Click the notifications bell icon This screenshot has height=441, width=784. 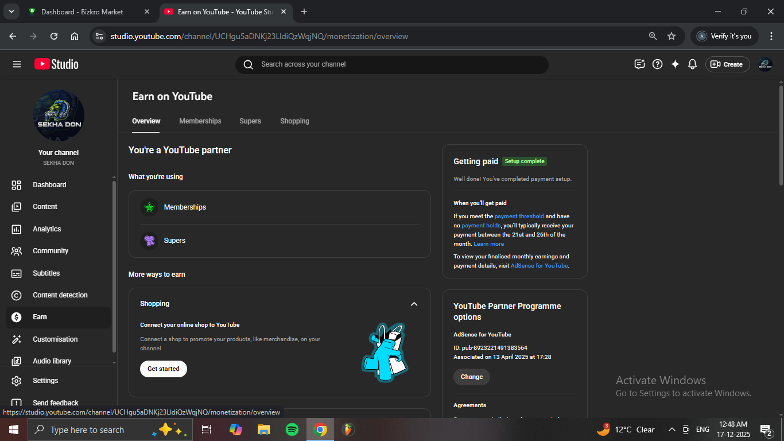pos(692,64)
